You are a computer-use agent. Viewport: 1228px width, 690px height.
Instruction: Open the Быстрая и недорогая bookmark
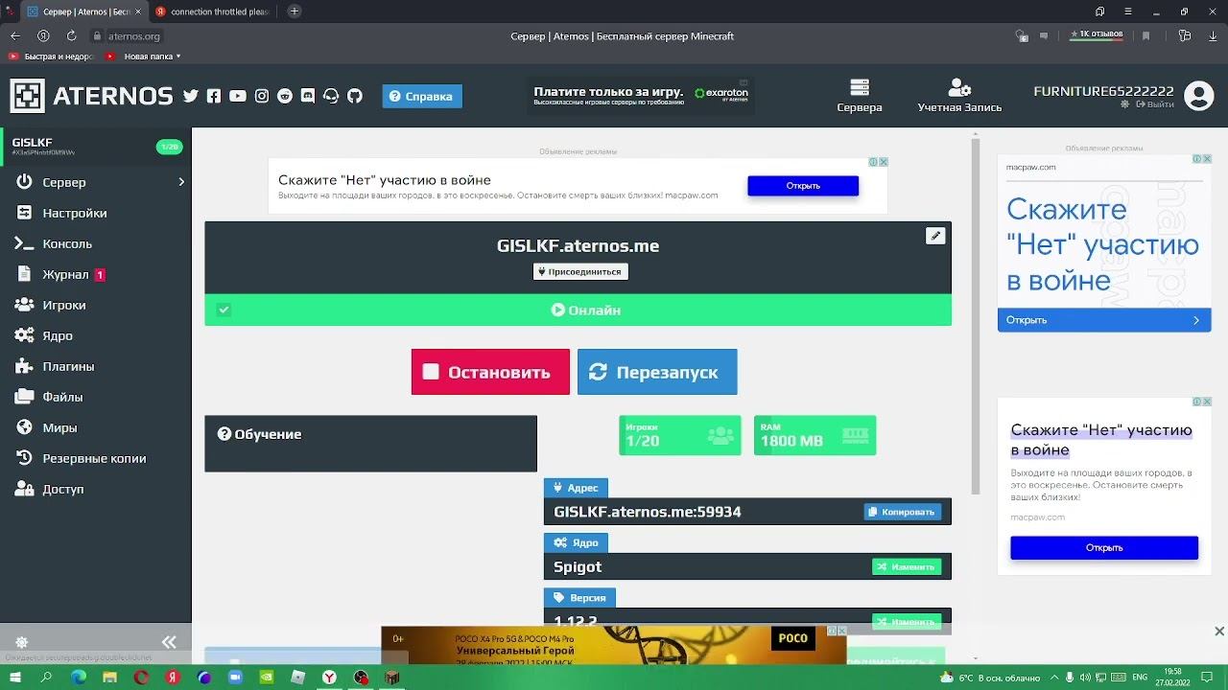[x=51, y=57]
